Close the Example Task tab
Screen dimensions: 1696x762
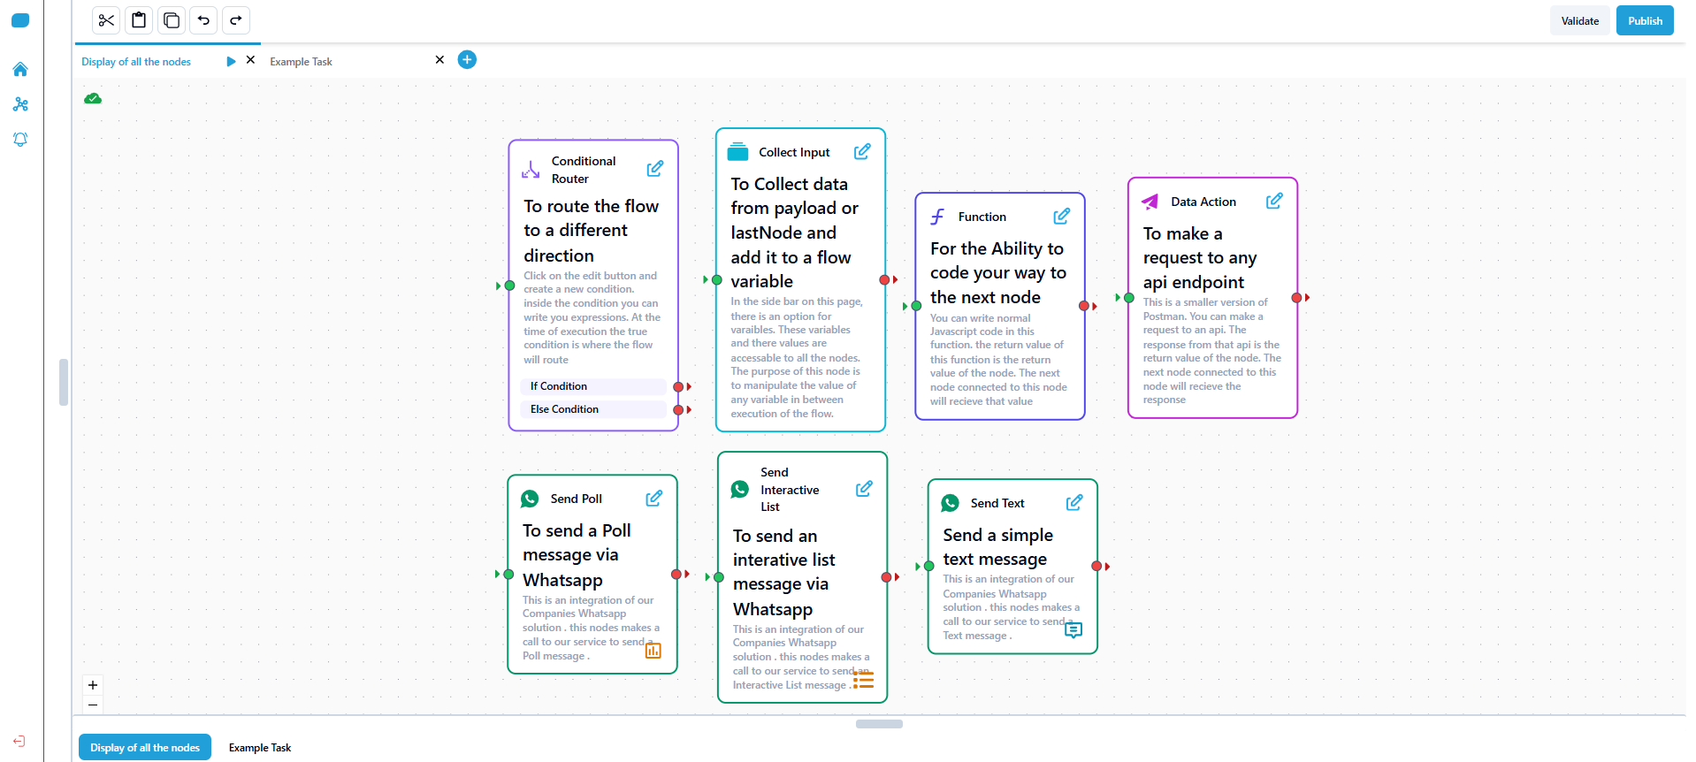pos(439,60)
